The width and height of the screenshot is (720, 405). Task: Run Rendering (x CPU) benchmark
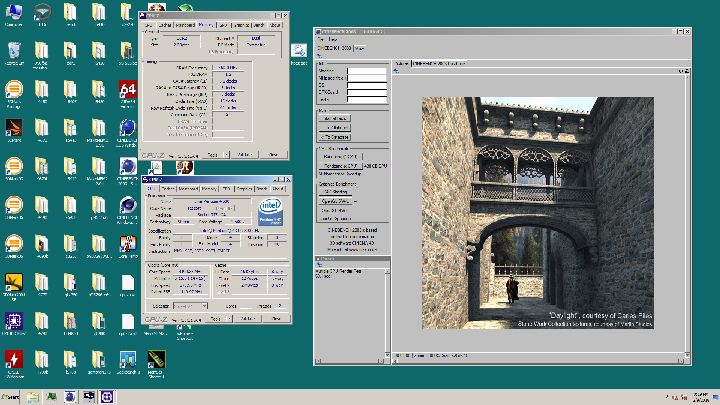point(341,166)
